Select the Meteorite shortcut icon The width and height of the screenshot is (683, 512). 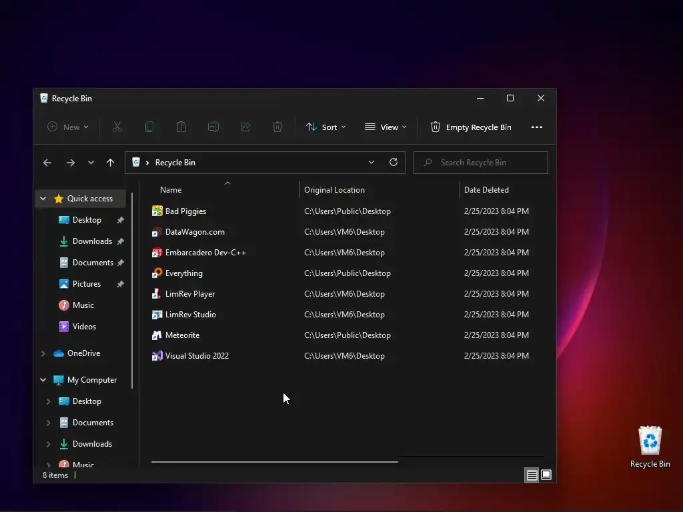[157, 335]
